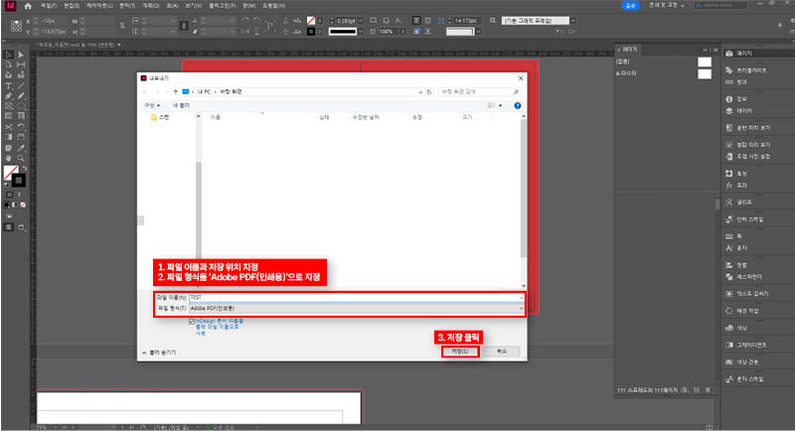This screenshot has height=431, width=795.
Task: Click the help icon in export dialog
Action: tap(517, 105)
